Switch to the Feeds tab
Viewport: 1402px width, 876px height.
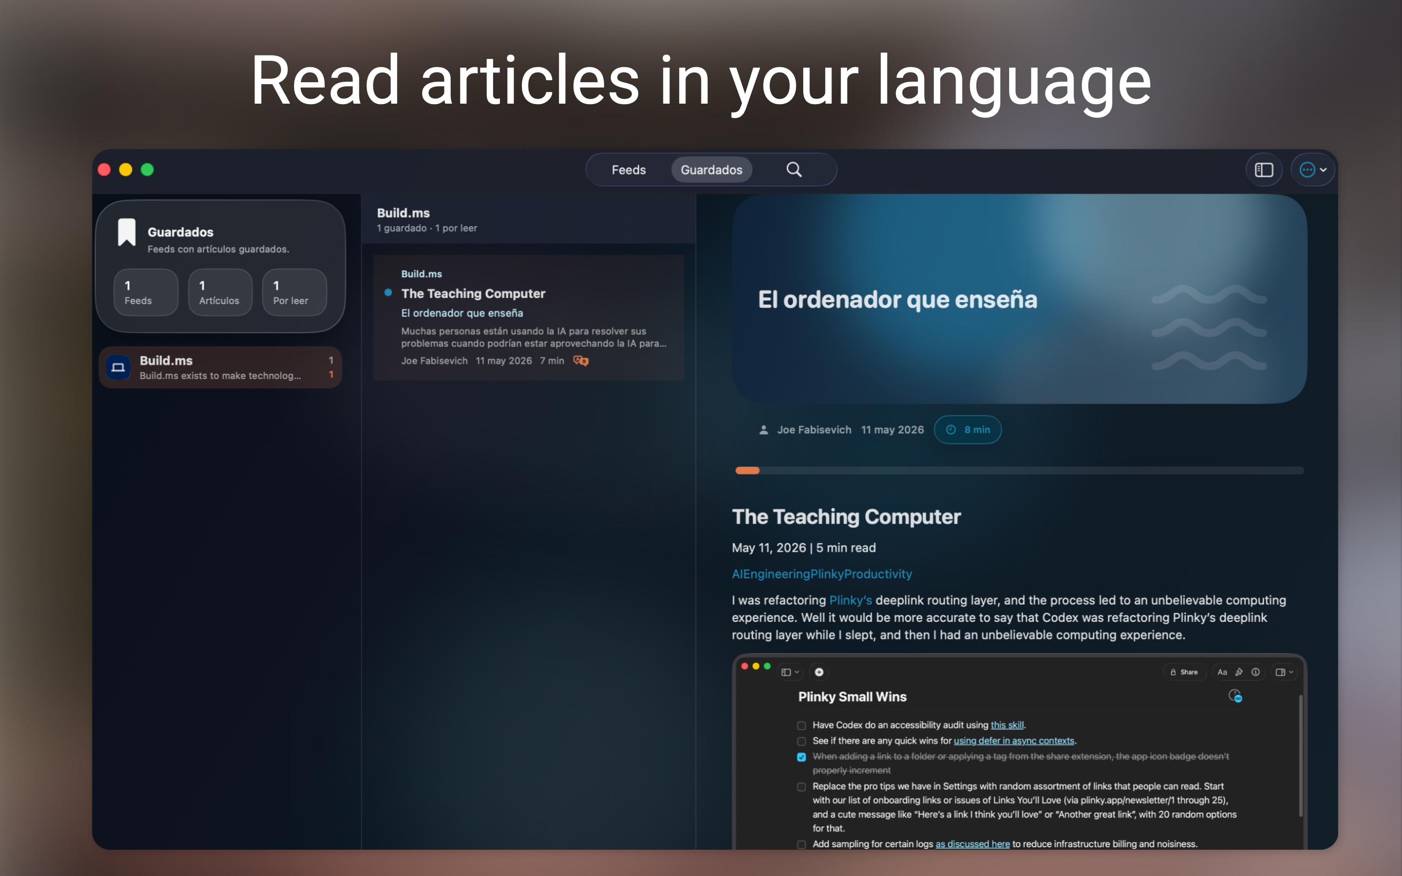pyautogui.click(x=628, y=170)
